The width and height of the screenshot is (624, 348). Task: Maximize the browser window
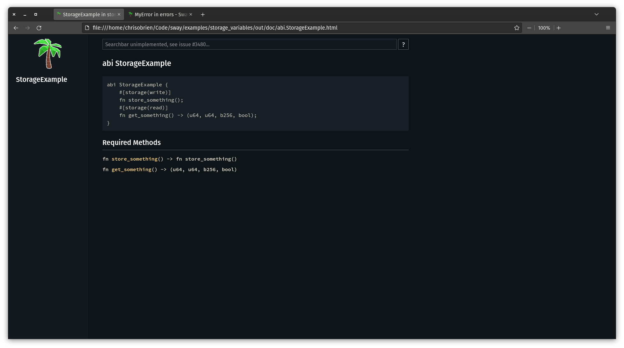(x=36, y=15)
